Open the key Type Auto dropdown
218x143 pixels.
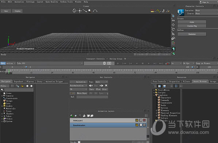click(x=101, y=82)
